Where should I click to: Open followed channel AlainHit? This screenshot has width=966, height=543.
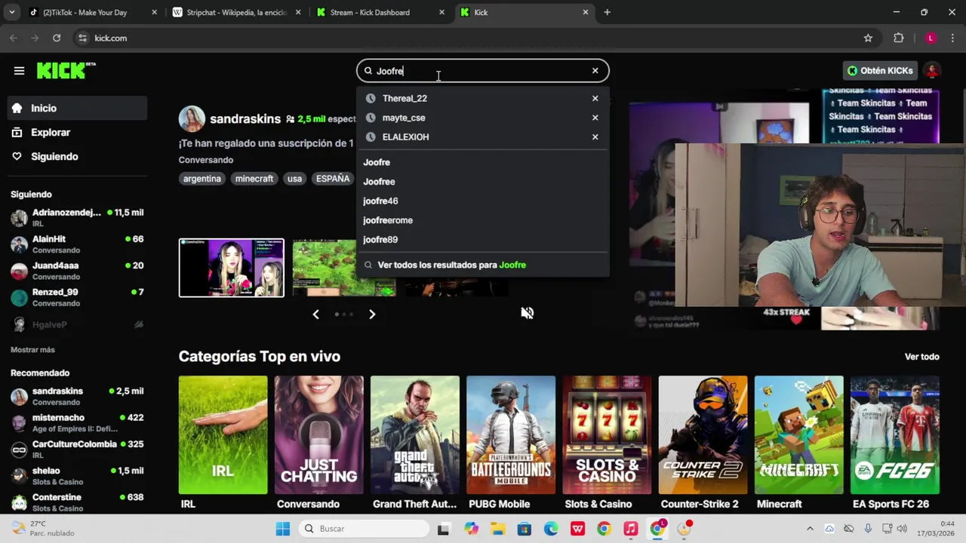pyautogui.click(x=77, y=244)
